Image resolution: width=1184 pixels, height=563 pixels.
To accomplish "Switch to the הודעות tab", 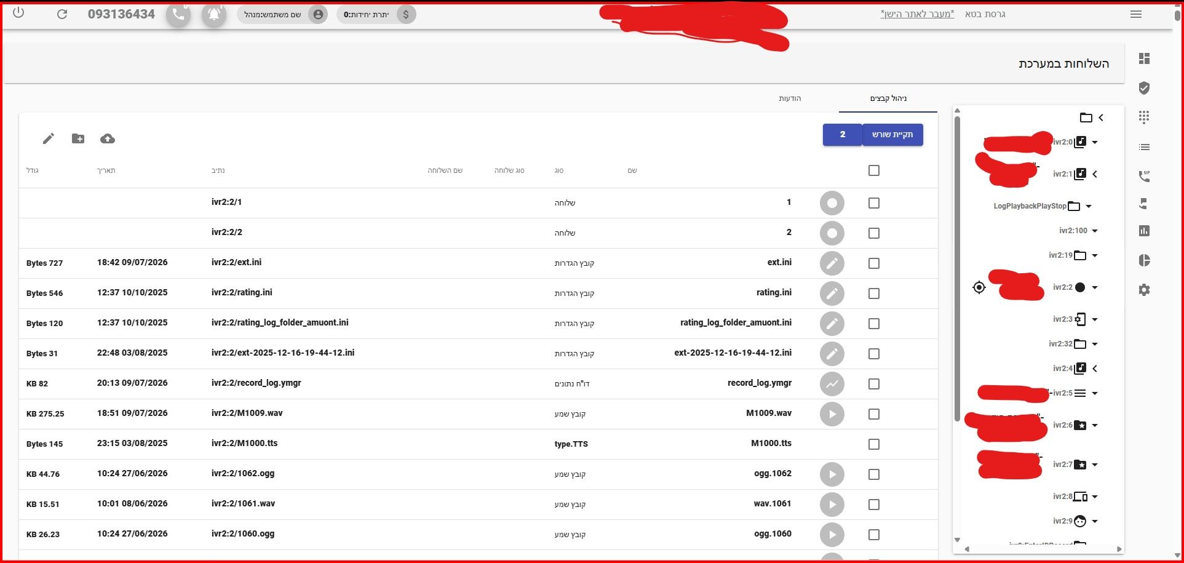I will pyautogui.click(x=790, y=98).
